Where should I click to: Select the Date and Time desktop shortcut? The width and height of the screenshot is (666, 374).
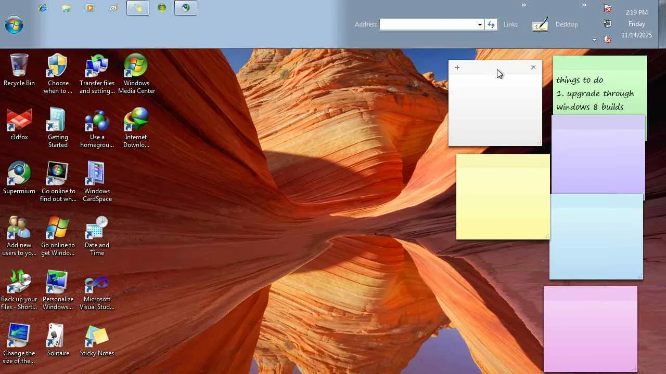point(97,236)
